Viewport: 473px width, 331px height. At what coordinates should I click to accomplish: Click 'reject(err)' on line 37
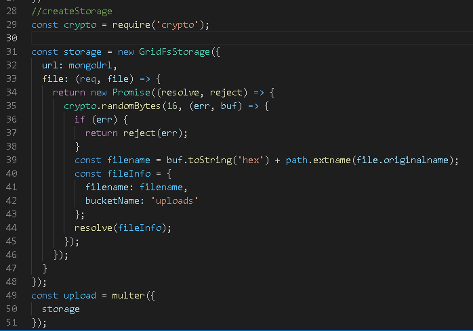tap(152, 133)
